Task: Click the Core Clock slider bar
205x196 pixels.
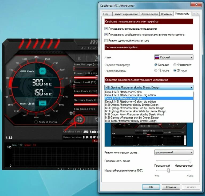Action: pos(86,95)
